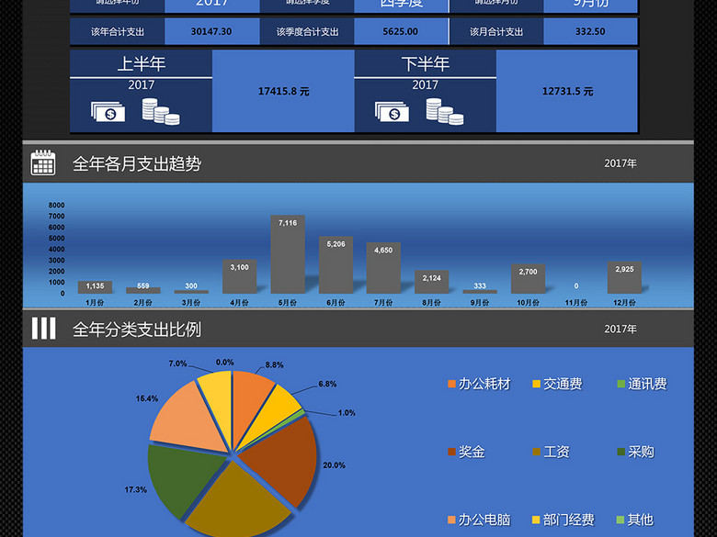Select the 采购 dark green legend swatch
Viewport: 717px width, 537px height.
621,452
